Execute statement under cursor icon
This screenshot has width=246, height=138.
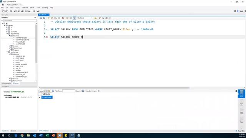coord(52,18)
